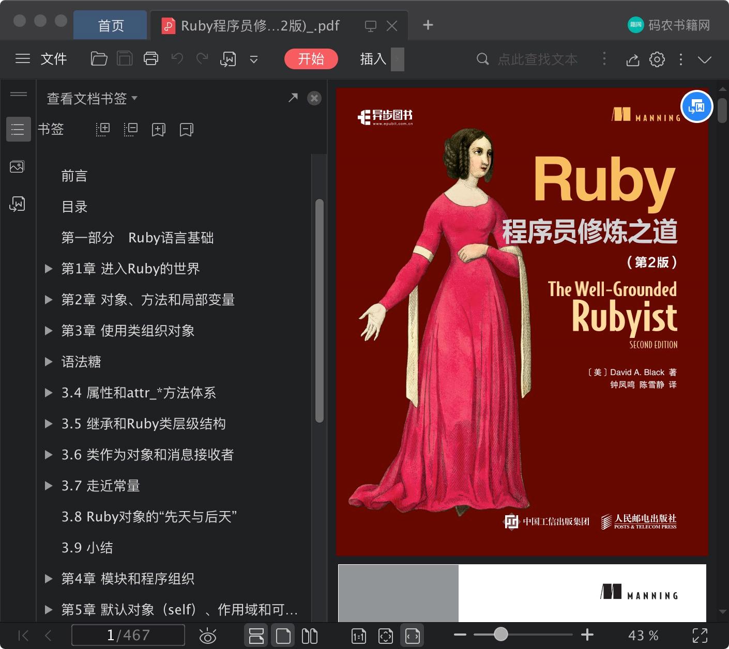Viewport: 729px width, 649px height.
Task: Close the Ruby PDF document tab
Action: click(x=392, y=26)
